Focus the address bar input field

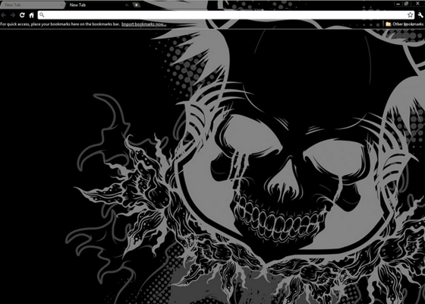225,15
